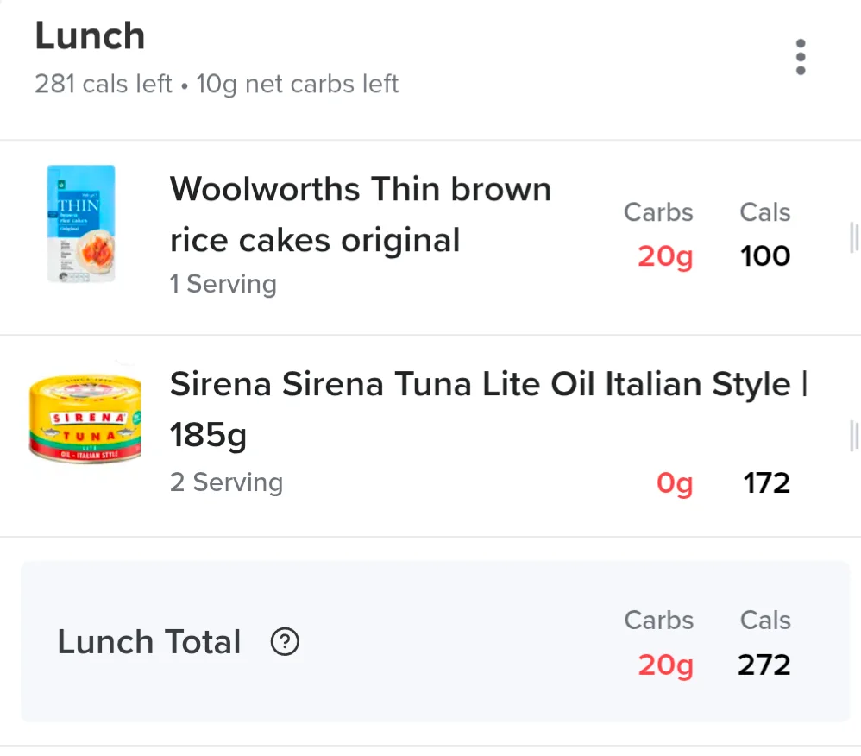Tap the Lunch Total label
This screenshot has height=756, width=861.
click(149, 641)
